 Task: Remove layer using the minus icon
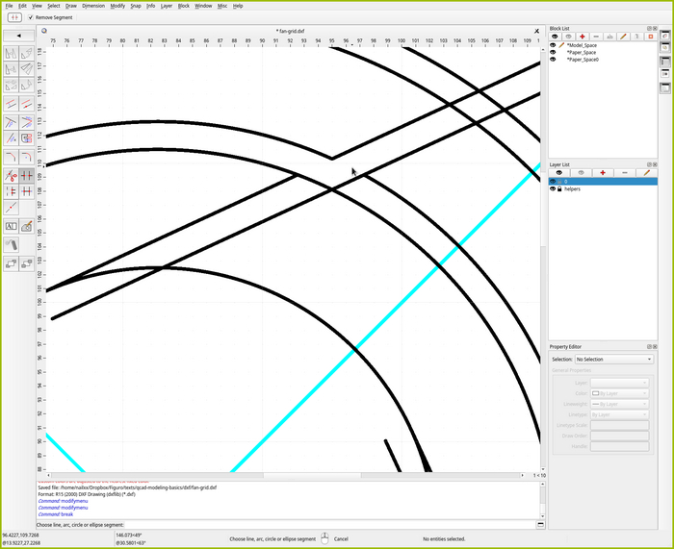(625, 172)
